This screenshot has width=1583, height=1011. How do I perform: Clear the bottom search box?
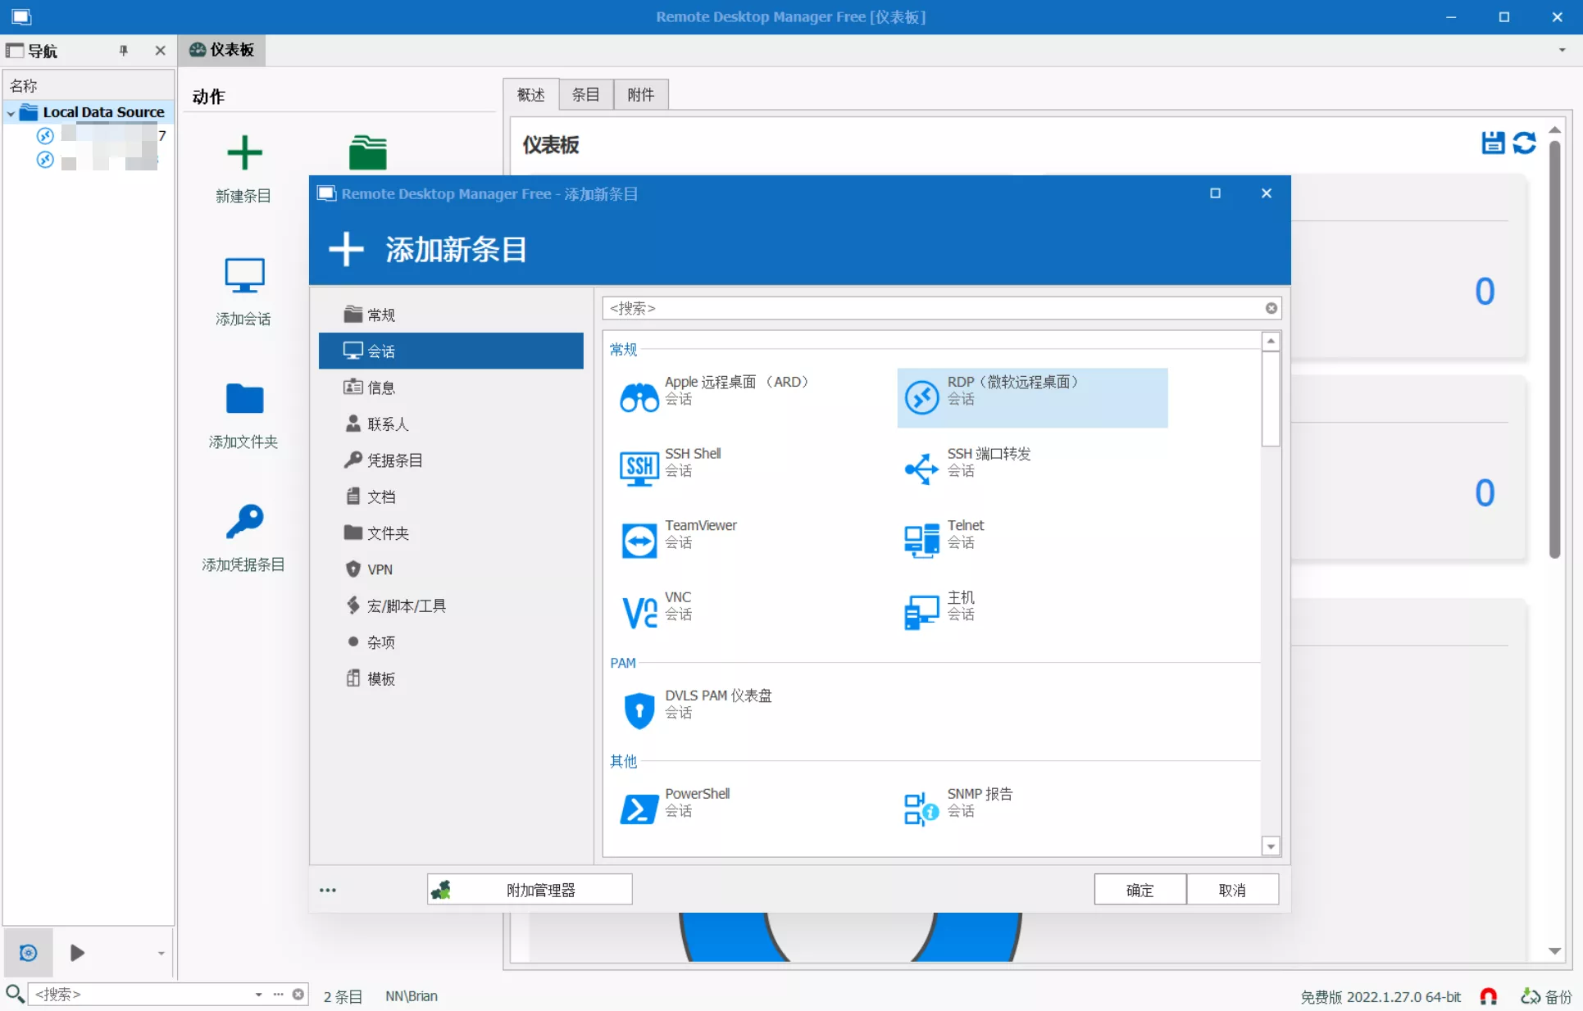(x=298, y=995)
